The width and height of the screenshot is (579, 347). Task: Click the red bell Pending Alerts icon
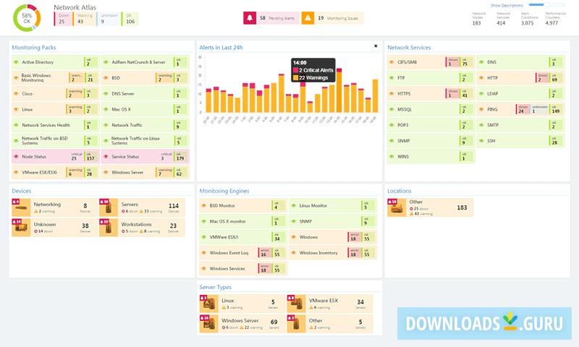coord(250,18)
